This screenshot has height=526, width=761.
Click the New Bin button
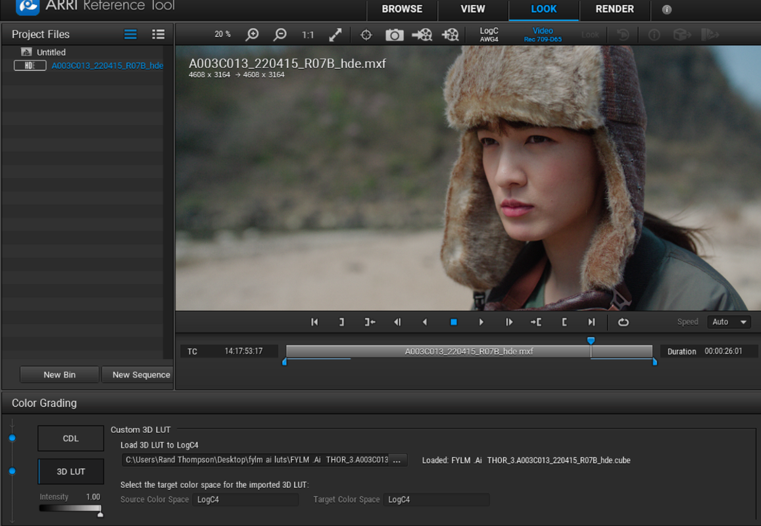[59, 375]
